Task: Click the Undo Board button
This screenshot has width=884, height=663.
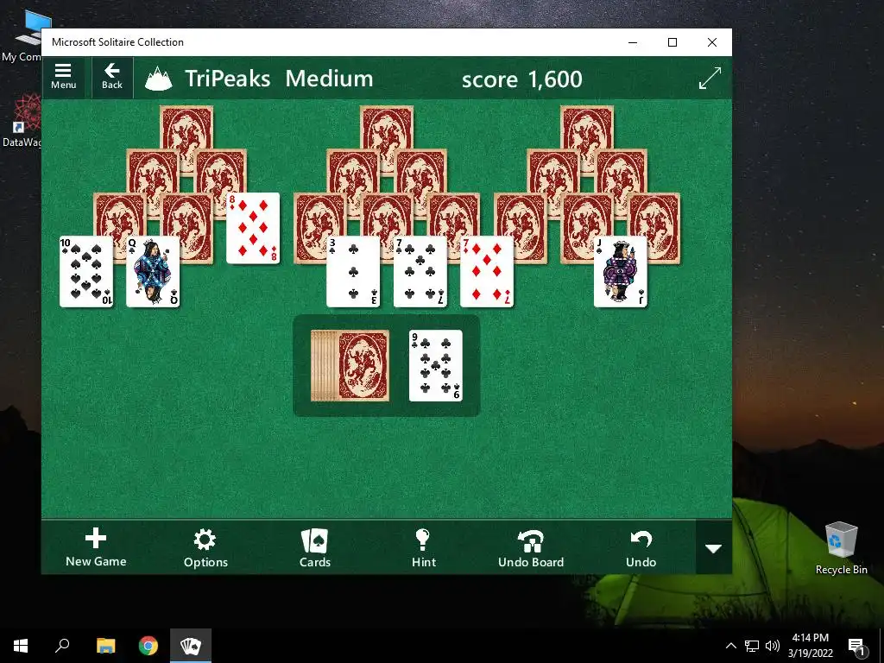Action: pos(531,546)
